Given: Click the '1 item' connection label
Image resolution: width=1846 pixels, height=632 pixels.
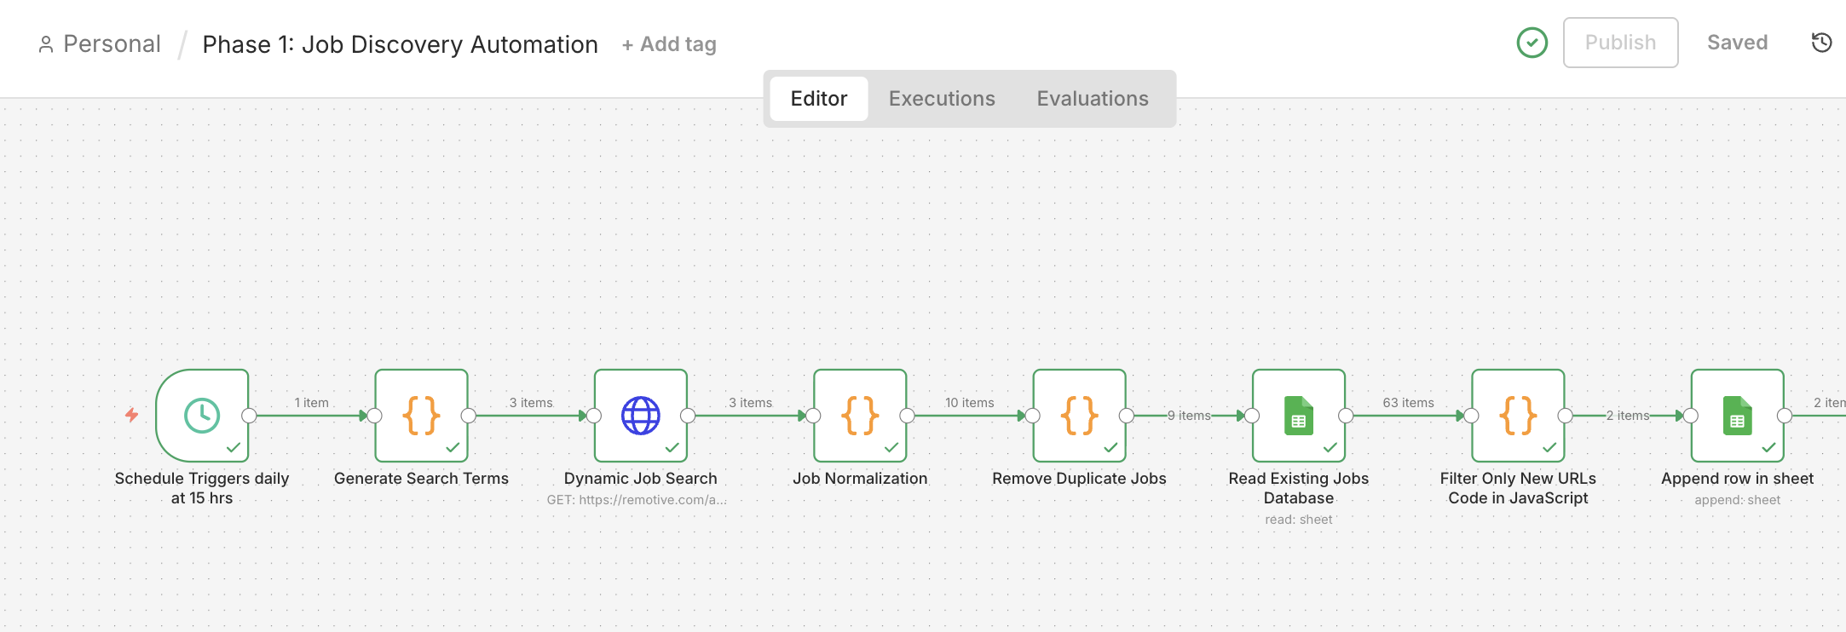Looking at the screenshot, I should click(312, 403).
